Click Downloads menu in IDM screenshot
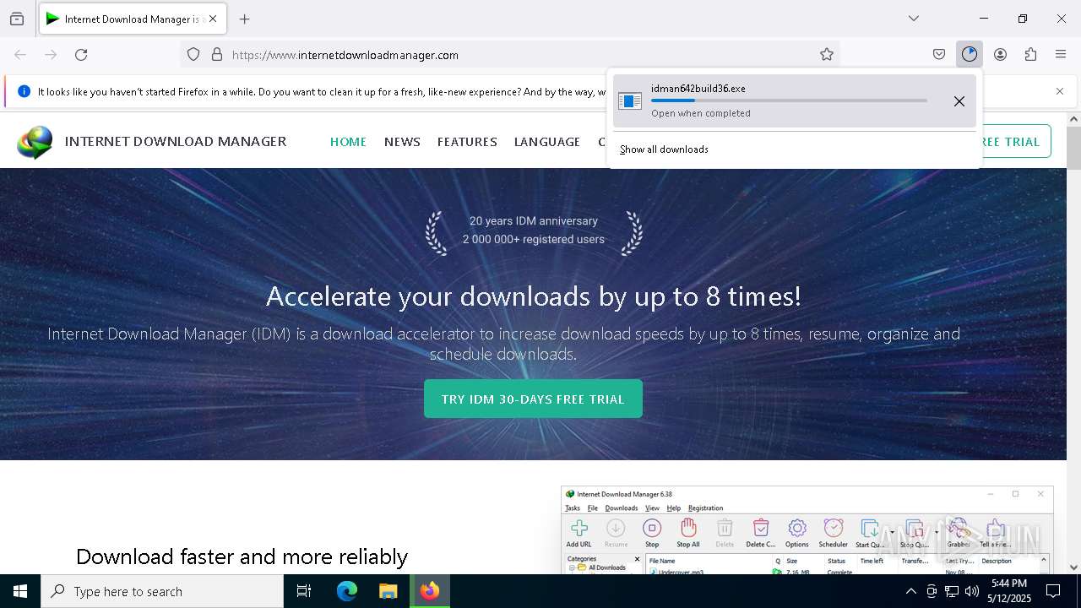The width and height of the screenshot is (1081, 608). point(621,508)
